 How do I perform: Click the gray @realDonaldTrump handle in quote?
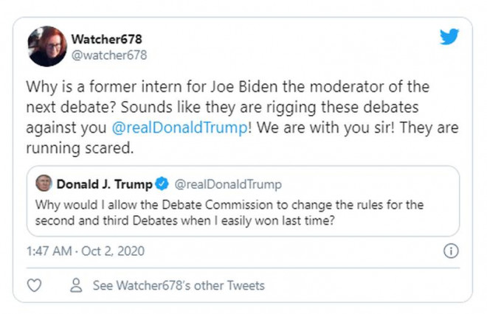click(227, 184)
